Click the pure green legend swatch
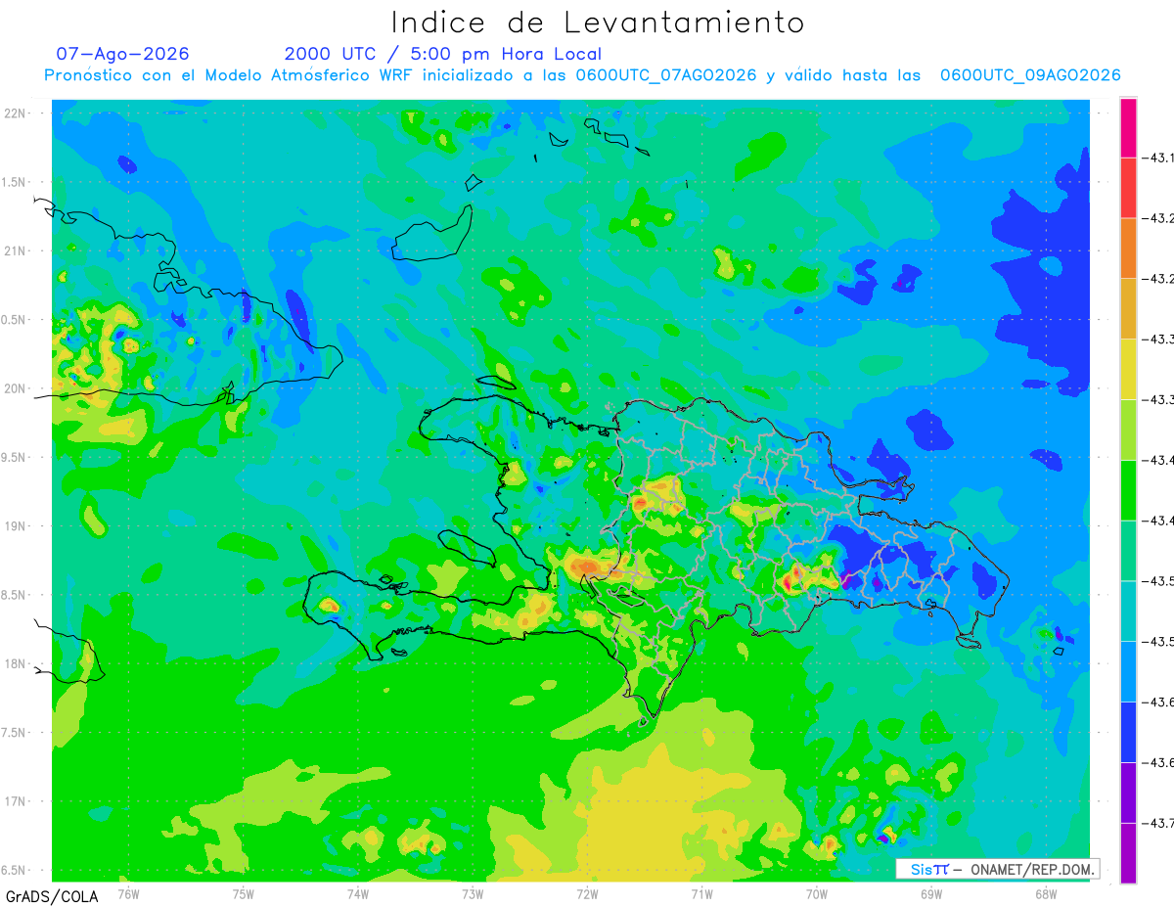 click(x=1128, y=490)
